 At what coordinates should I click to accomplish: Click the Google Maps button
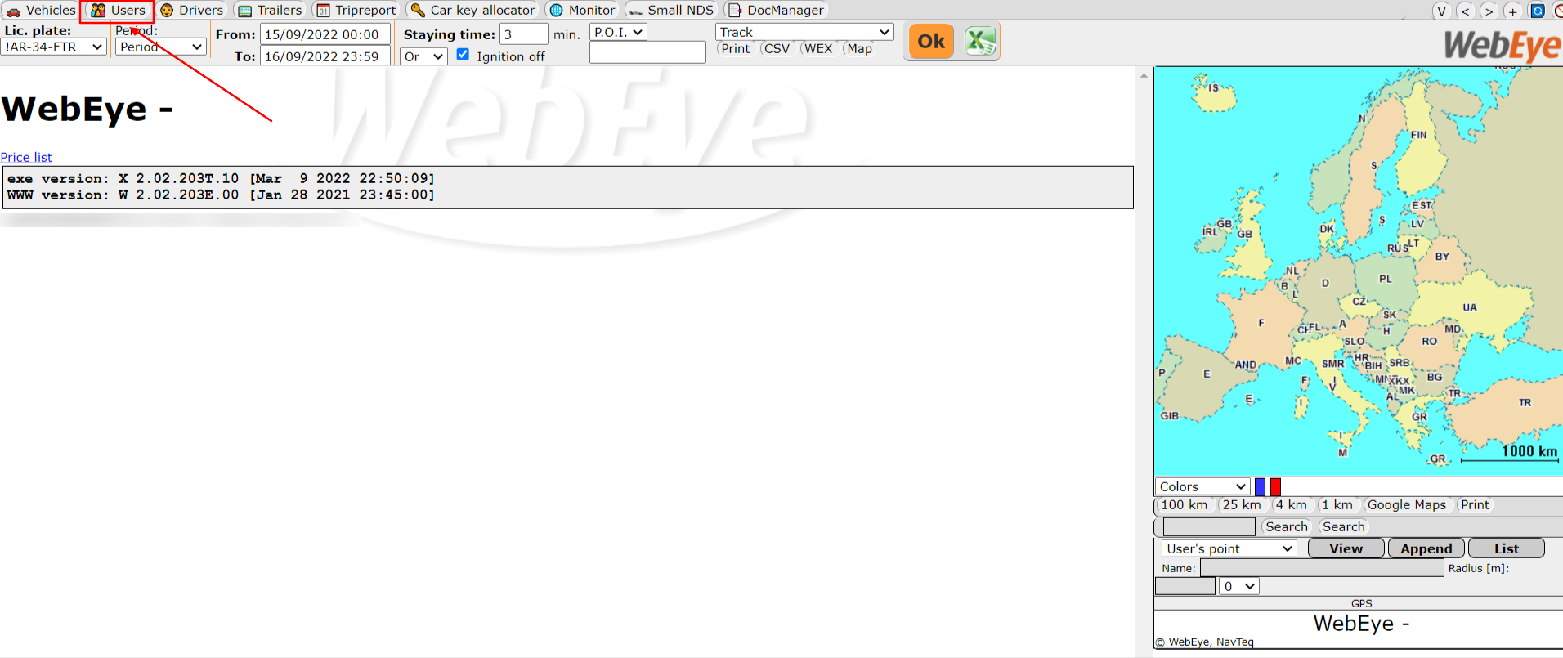pyautogui.click(x=1406, y=505)
